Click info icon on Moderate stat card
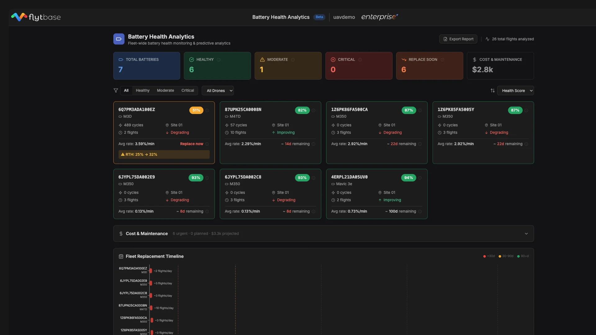This screenshot has width=596, height=335. 293,60
